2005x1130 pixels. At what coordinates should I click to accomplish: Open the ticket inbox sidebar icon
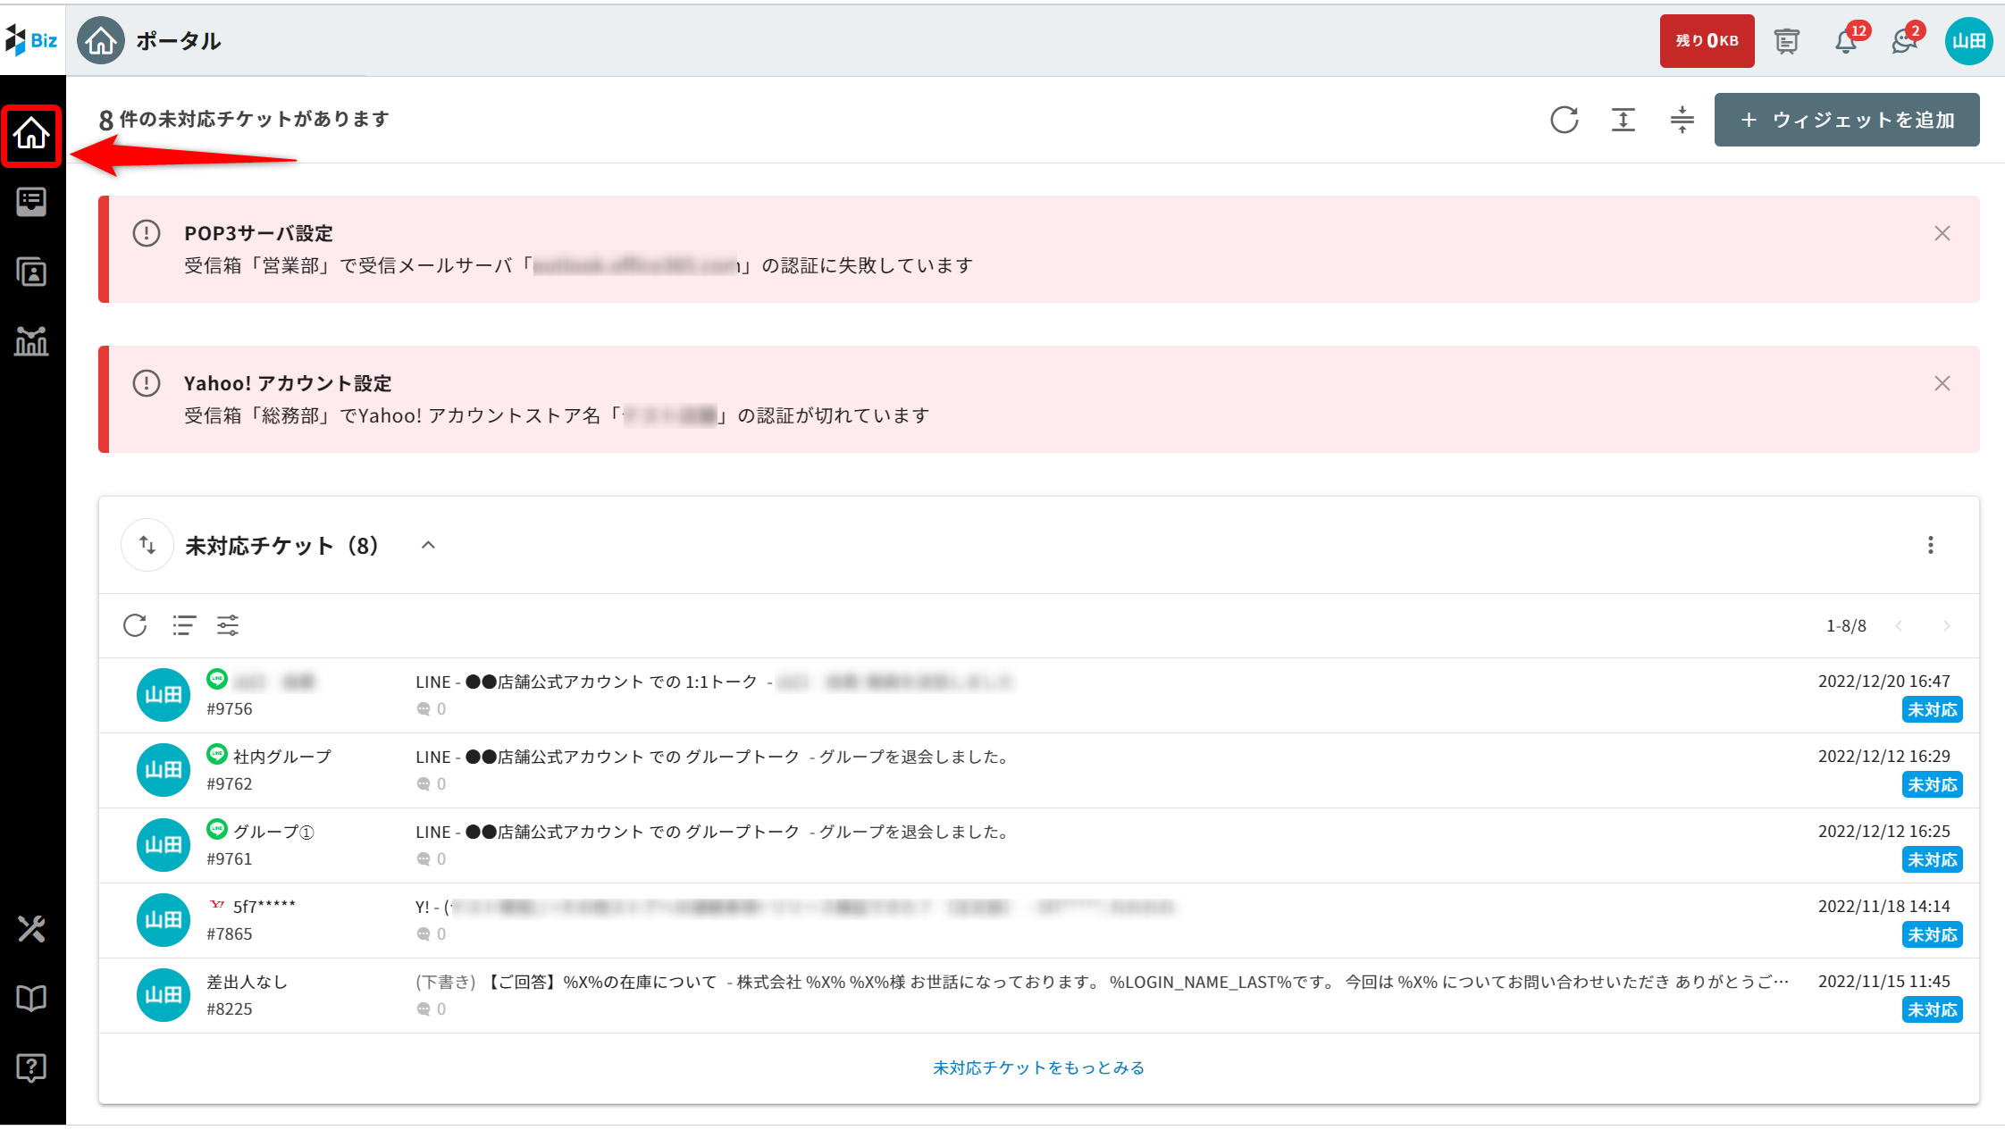coord(31,202)
